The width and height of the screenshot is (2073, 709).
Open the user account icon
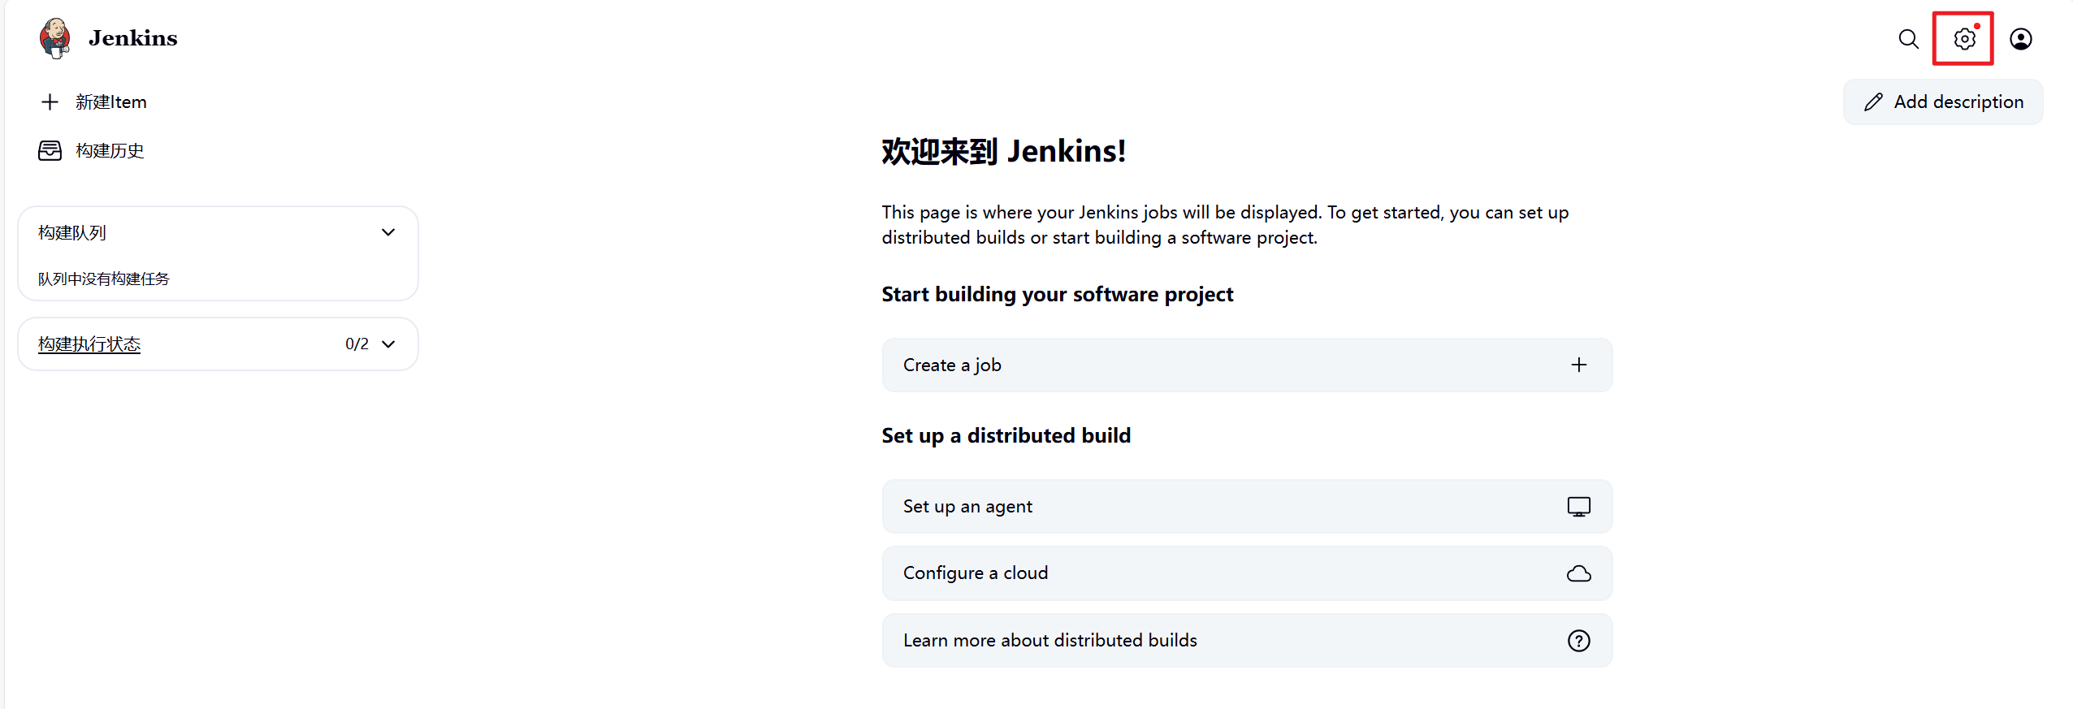(2020, 39)
